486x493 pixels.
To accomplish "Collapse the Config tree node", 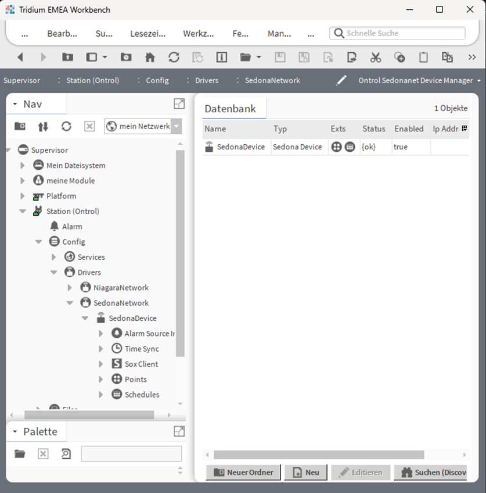I will click(38, 242).
